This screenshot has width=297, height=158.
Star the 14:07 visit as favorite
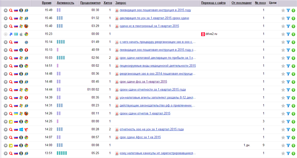283,138
